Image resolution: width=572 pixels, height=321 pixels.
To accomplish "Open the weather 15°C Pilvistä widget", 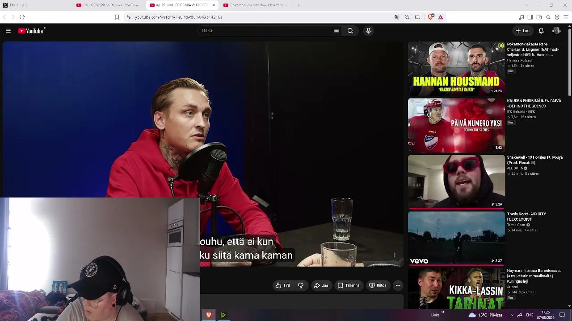I will [x=485, y=315].
